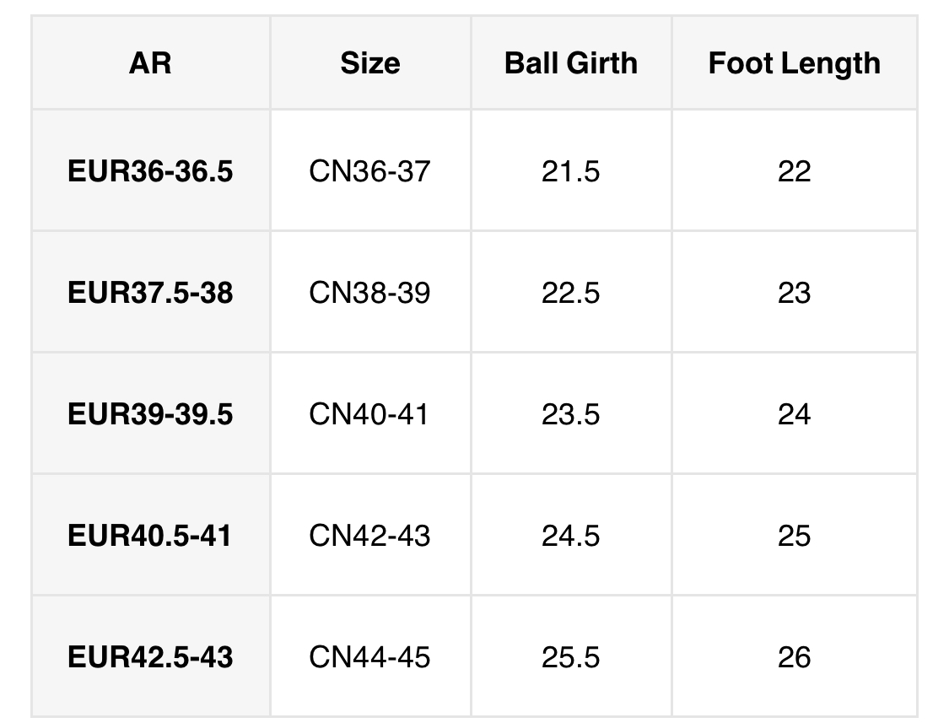Screen dimensions: 949x723
Task: Click the CN40-41 size cell
Action: (369, 414)
